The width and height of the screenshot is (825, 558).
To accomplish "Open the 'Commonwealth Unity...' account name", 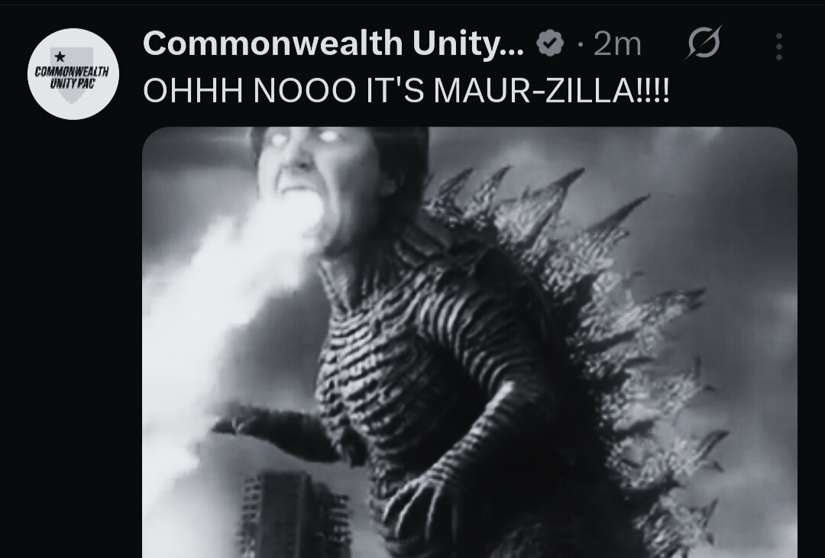I will pyautogui.click(x=334, y=43).
